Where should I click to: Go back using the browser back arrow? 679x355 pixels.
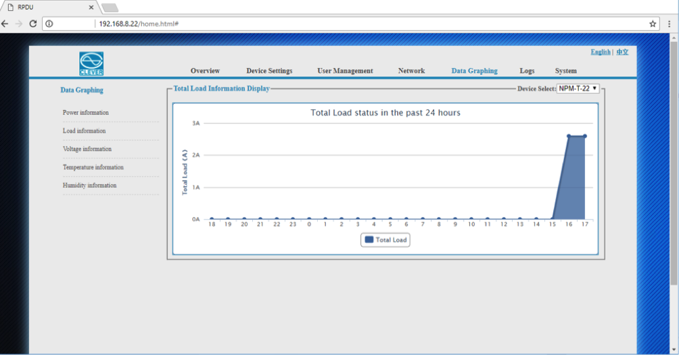5,24
